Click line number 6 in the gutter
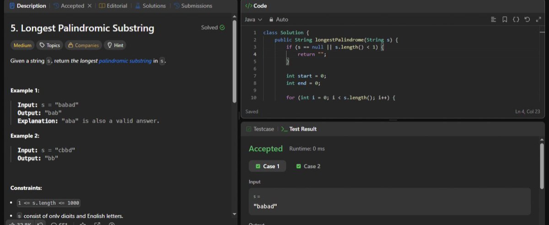This screenshot has width=549, height=225. coord(254,68)
